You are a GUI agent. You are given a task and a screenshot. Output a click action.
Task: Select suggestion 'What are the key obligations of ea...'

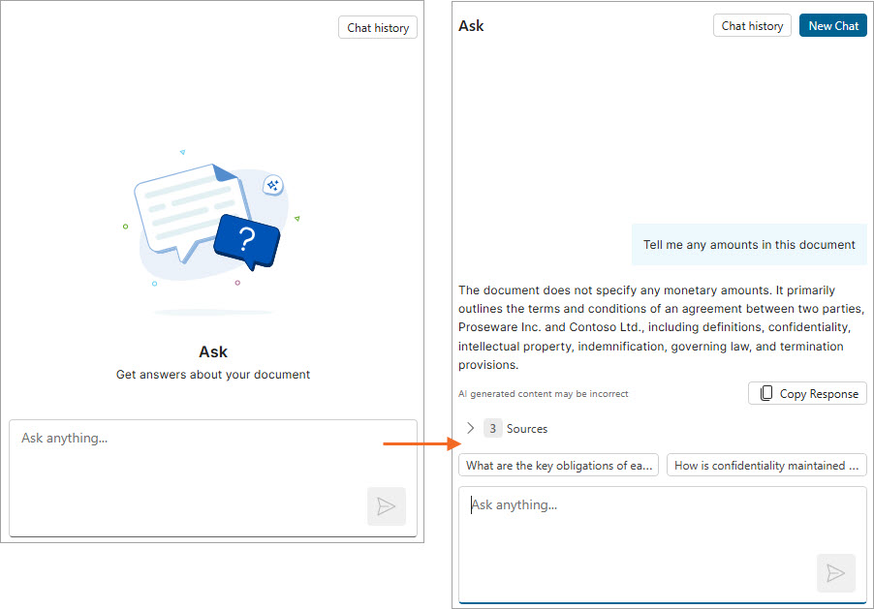pyautogui.click(x=558, y=466)
